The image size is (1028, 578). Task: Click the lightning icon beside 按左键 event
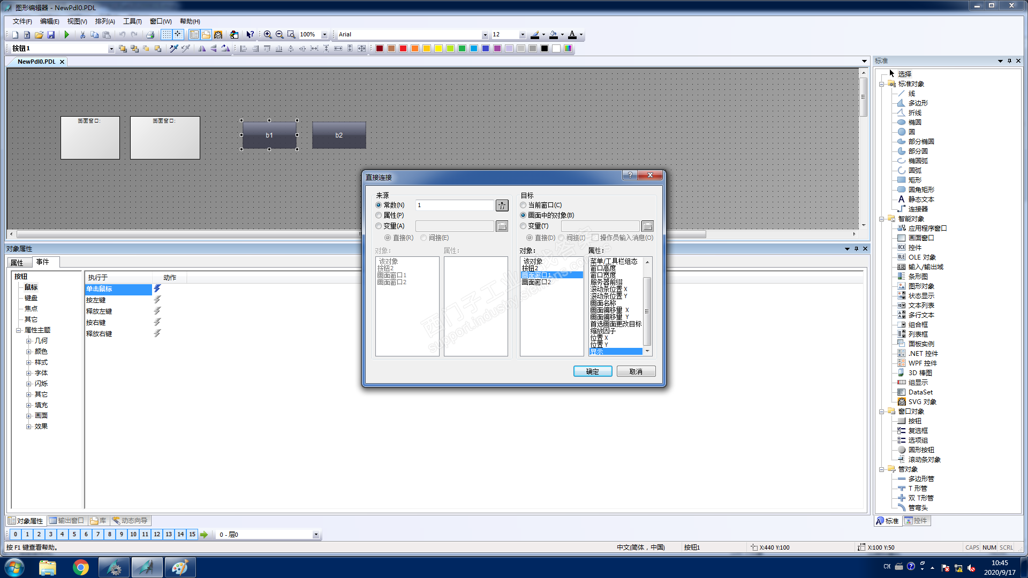(157, 300)
